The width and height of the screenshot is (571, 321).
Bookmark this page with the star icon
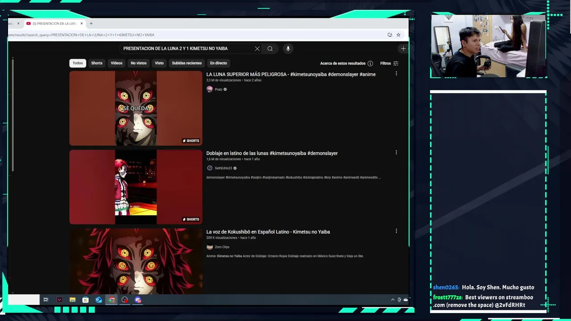[398, 35]
